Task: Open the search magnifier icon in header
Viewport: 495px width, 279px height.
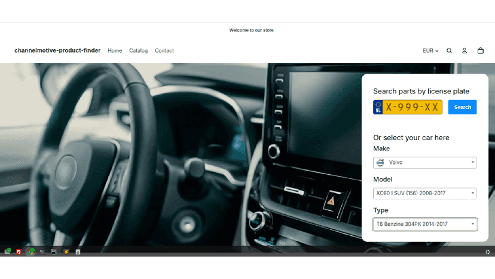Action: [x=449, y=51]
